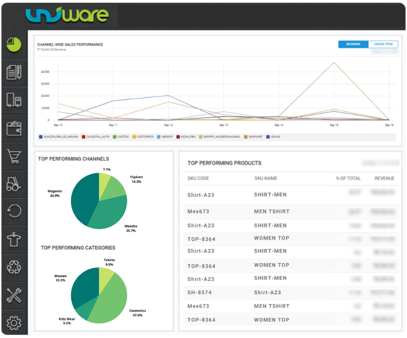Open the dashboard pie chart icon
This screenshot has height=338, width=407.
click(14, 45)
